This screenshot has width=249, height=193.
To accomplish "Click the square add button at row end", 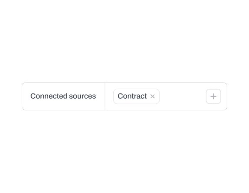I will click(213, 96).
